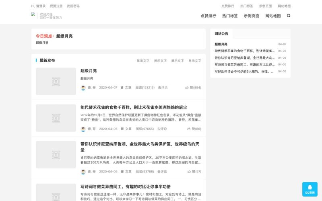Click the 文章 category icon of 超级月亮 post
Screen dimensions: 322x201
pyautogui.click(x=122, y=88)
